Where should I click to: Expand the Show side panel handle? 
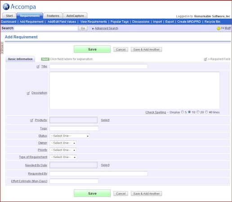pos(2,48)
